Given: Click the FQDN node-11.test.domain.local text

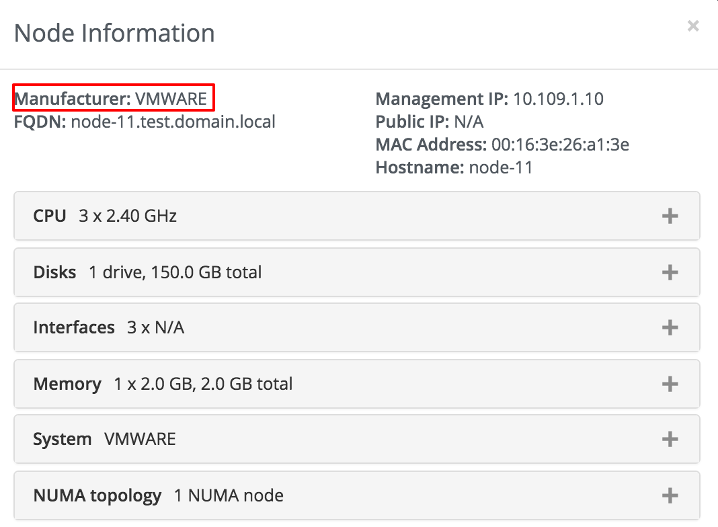Looking at the screenshot, I should 145,122.
